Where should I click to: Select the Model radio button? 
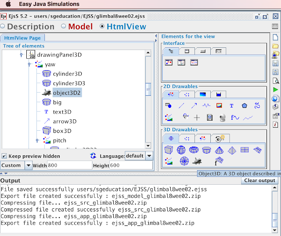pos(63,26)
